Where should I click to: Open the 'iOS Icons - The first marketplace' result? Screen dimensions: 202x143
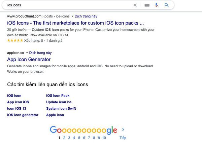(75, 23)
